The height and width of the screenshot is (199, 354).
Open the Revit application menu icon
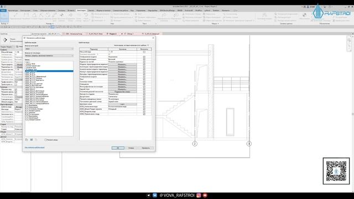(x=2, y=7)
